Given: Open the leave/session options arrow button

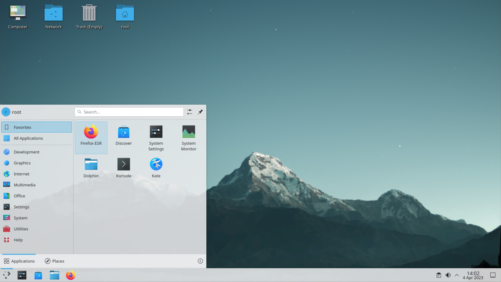Looking at the screenshot, I should tap(200, 261).
